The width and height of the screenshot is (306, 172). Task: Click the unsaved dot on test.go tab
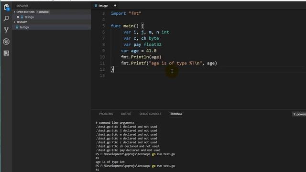pyautogui.click(x=115, y=5)
